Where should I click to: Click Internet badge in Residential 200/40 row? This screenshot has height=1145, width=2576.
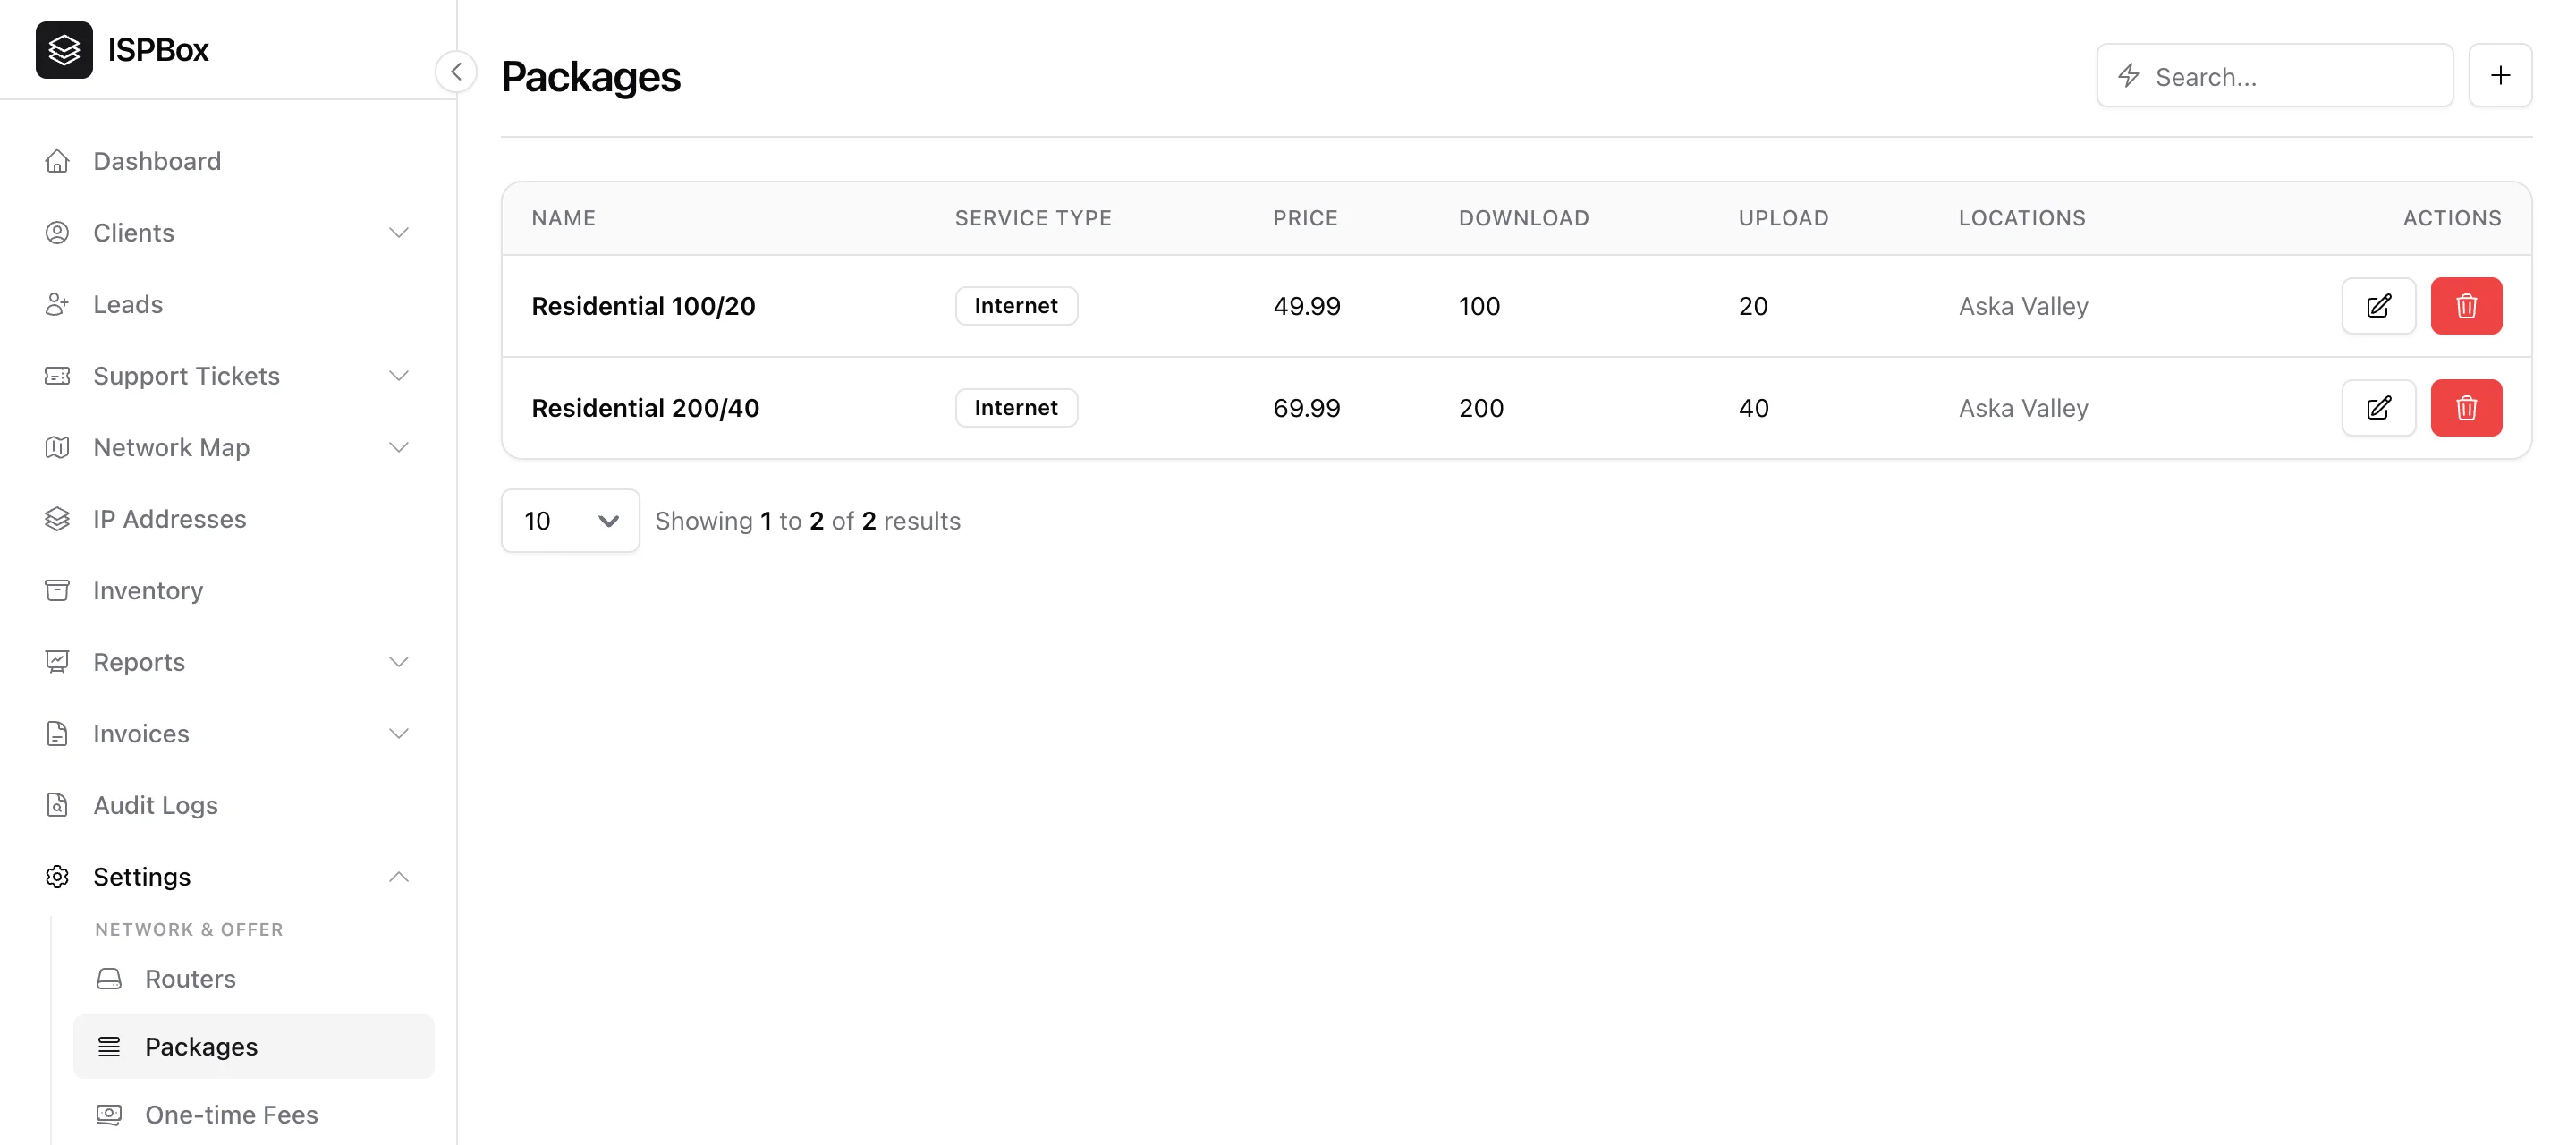(x=1016, y=408)
